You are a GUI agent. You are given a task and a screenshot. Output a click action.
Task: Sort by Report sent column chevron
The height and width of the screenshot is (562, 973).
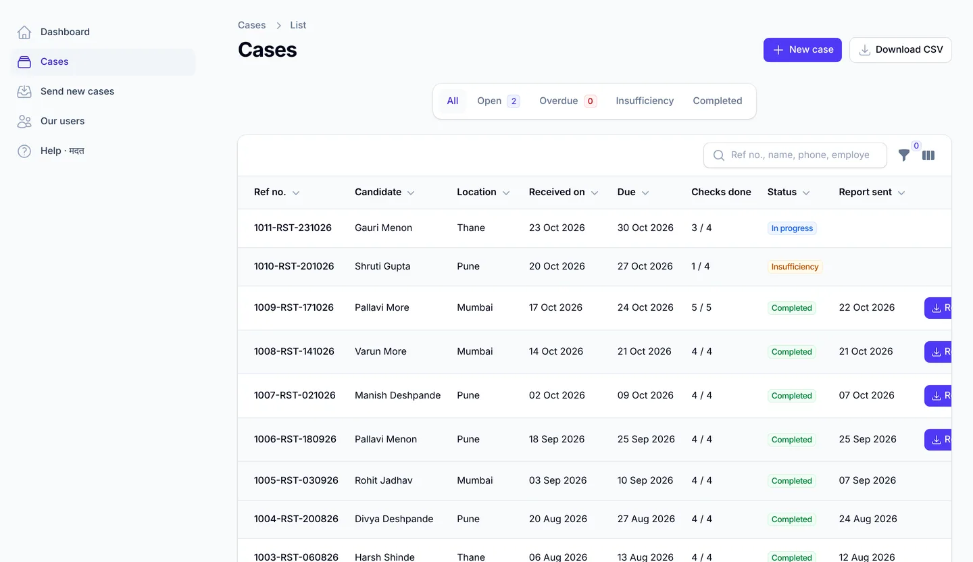[901, 193]
